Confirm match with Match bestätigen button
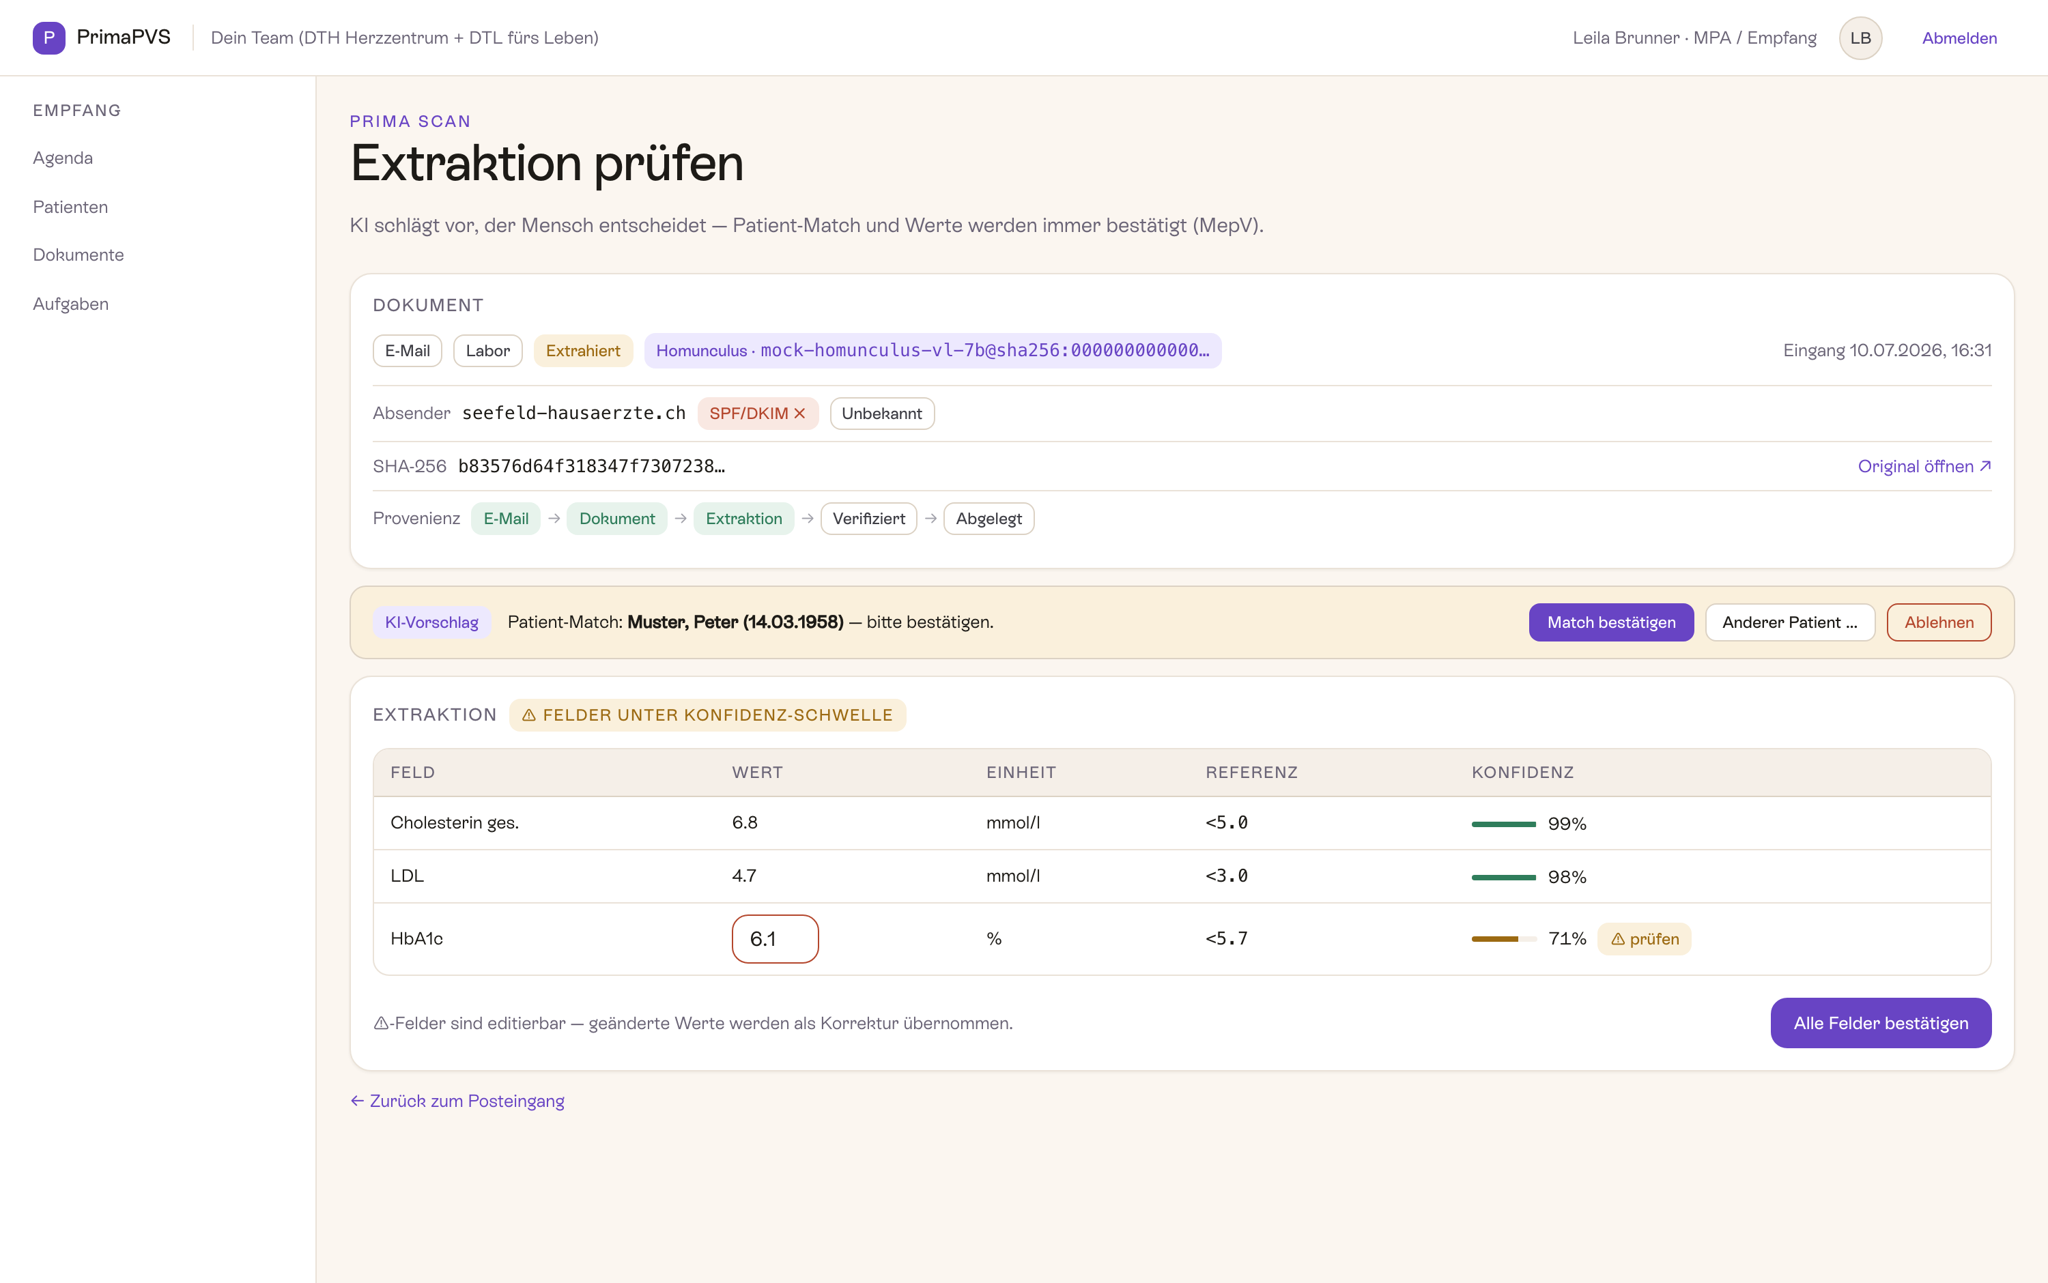Screen dimensions: 2048x1283 coord(1611,622)
